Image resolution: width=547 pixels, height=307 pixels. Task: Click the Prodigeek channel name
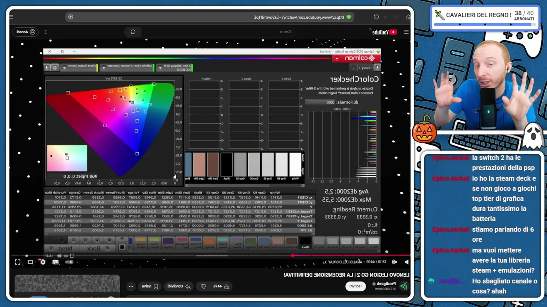click(386, 284)
